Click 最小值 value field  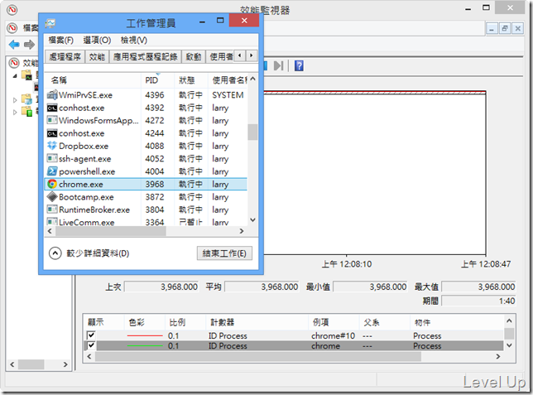coord(371,287)
